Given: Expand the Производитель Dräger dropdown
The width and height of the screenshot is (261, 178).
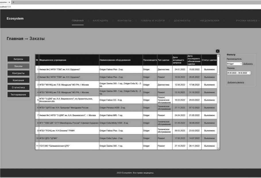Looking at the screenshot, I should [x=234, y=64].
